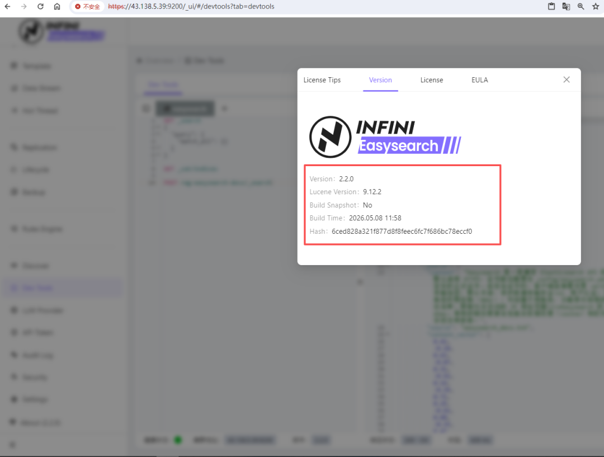Open the translate page icon
Viewport: 604px width, 457px height.
(x=566, y=7)
